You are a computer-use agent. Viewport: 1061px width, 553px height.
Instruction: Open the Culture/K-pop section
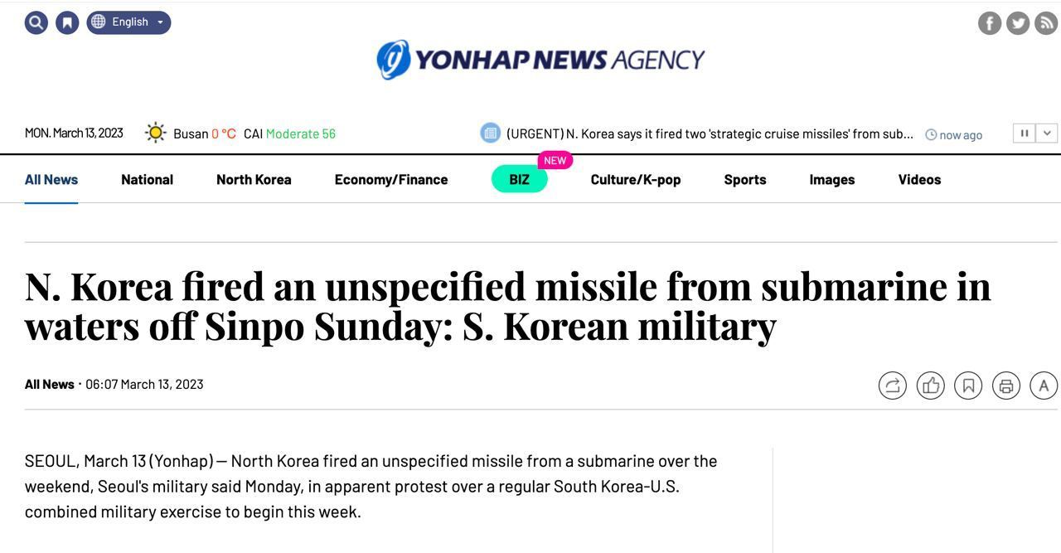636,179
